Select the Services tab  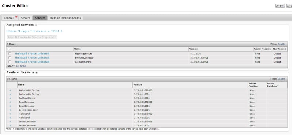(x=40, y=18)
